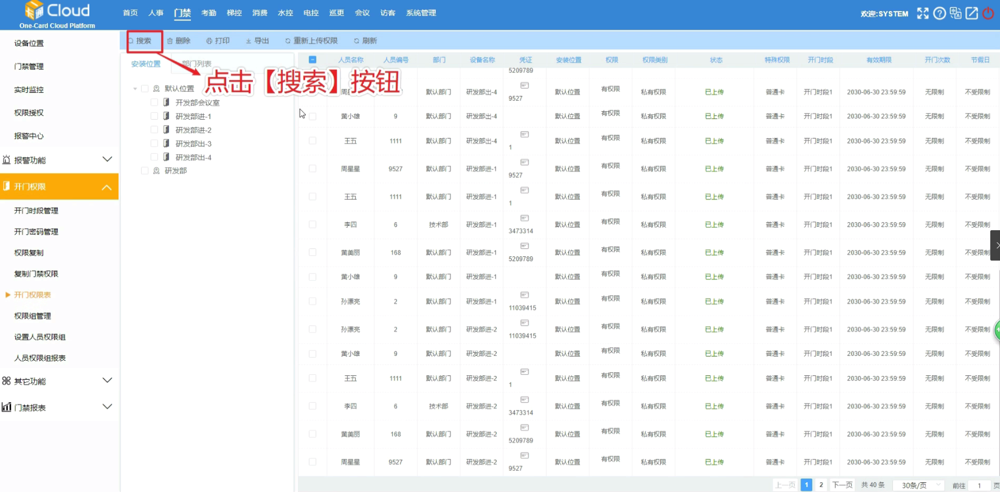This screenshot has height=492, width=1000.
Task: Click the language translation icon
Action: [956, 13]
